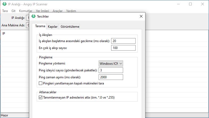
Task: Click the Hazır status bar text
Action: tap(5, 115)
